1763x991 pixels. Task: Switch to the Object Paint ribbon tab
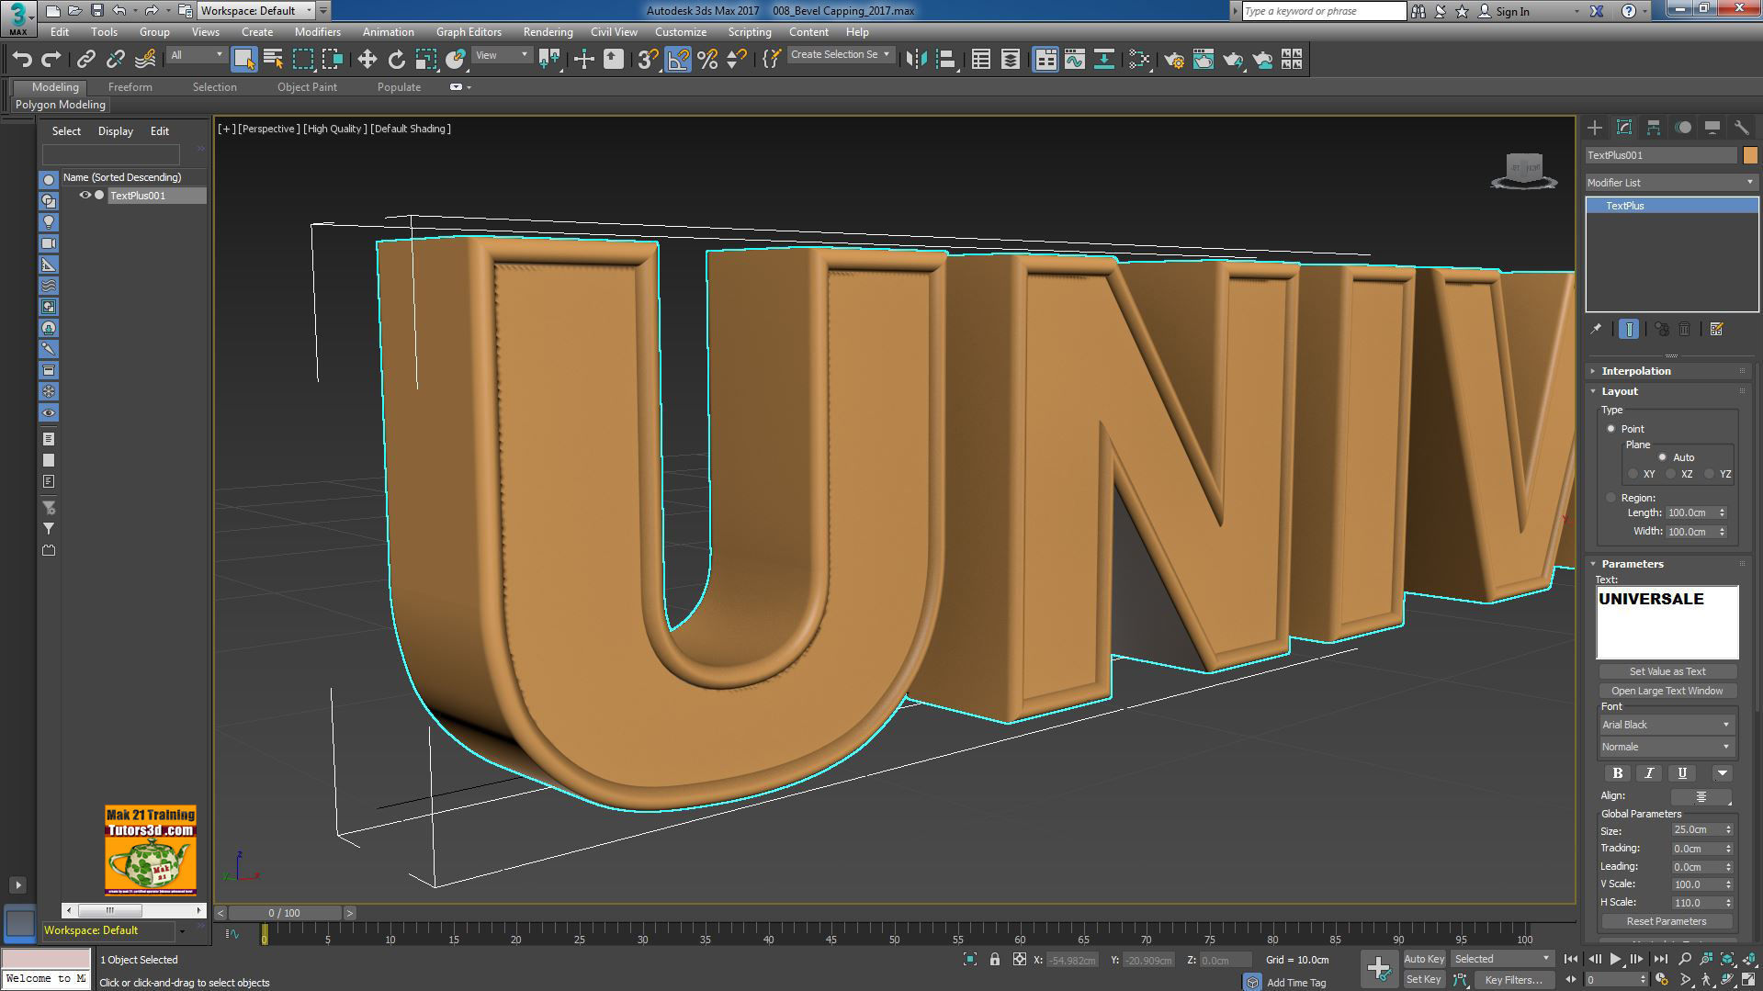[x=307, y=87]
